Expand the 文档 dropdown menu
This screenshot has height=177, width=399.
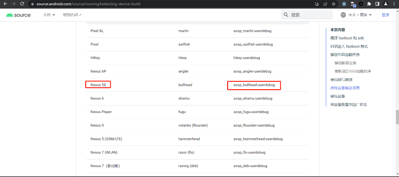[x=49, y=15]
